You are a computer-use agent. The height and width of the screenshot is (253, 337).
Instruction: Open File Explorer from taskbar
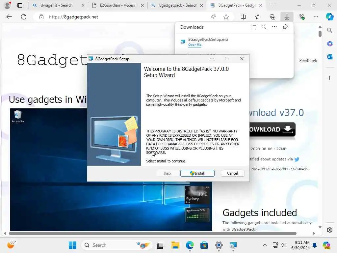[x=175, y=245]
